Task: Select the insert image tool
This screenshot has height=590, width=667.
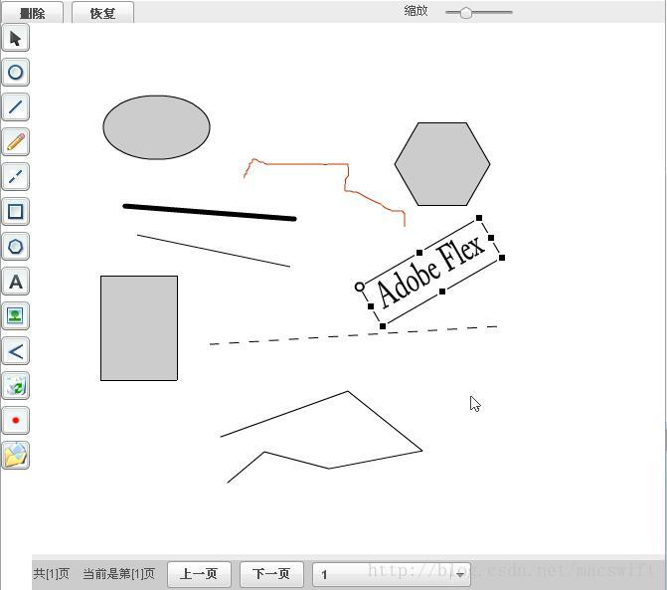Action: 16,316
